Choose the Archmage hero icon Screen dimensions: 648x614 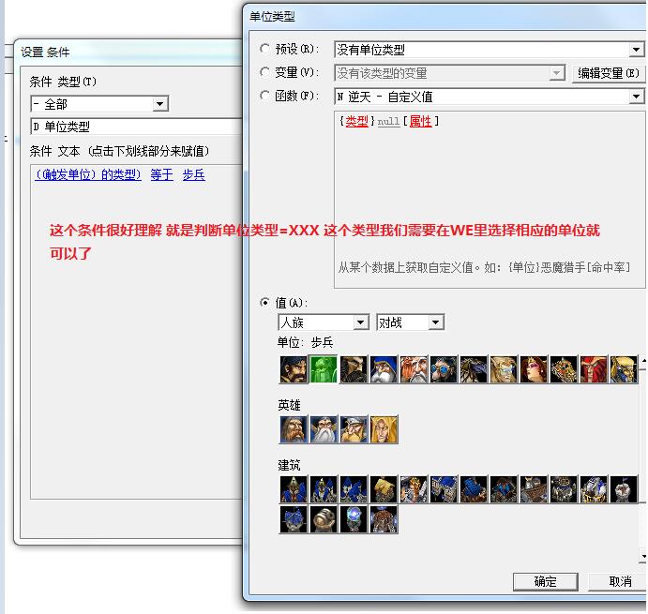pyautogui.click(x=324, y=429)
